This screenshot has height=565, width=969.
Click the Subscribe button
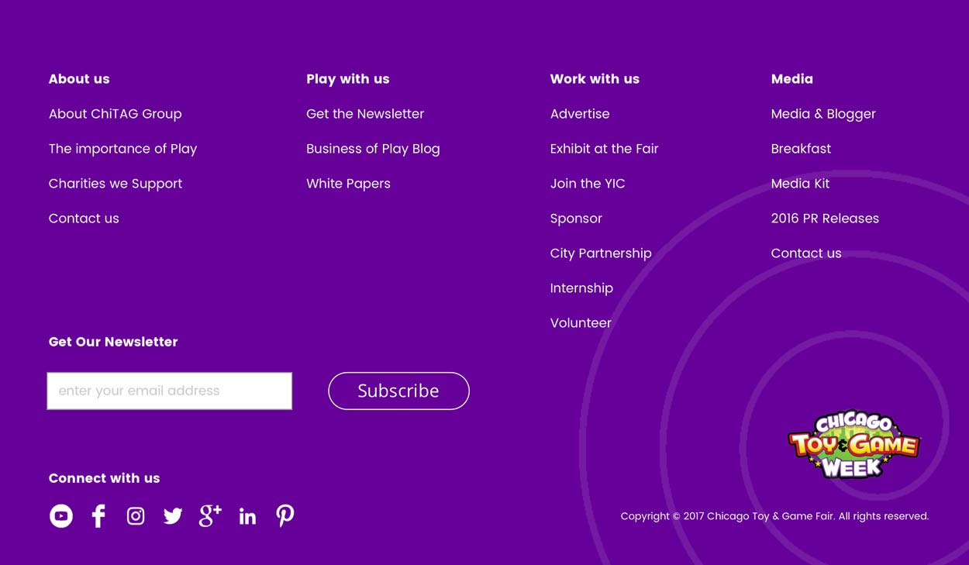(x=398, y=391)
